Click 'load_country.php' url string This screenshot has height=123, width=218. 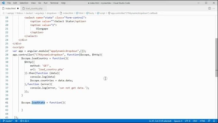click(x=51, y=69)
